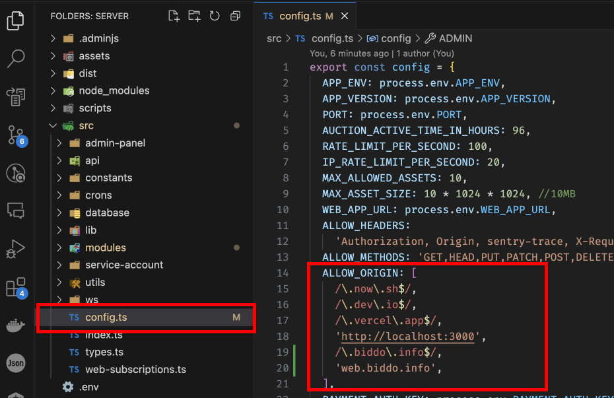Click on RATE_LIMIT_PER_SECOND value 100

(477, 147)
